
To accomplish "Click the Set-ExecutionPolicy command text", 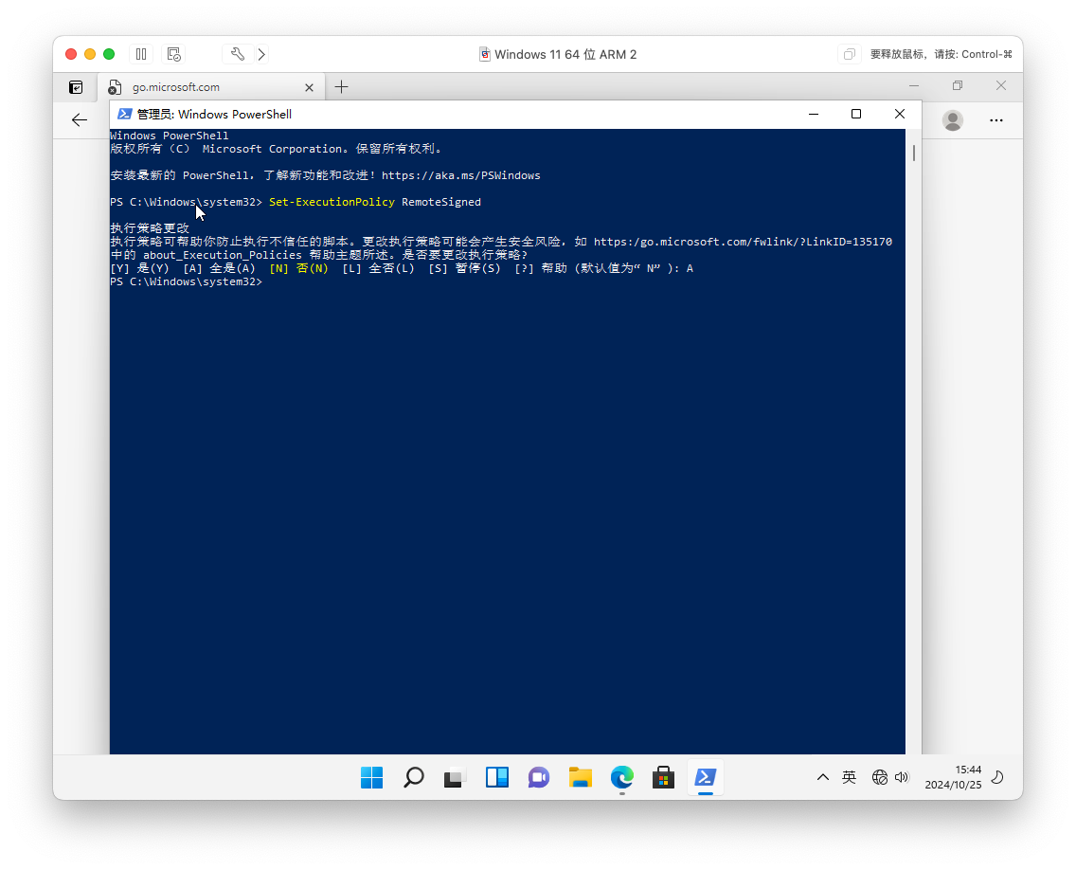I will click(x=332, y=202).
